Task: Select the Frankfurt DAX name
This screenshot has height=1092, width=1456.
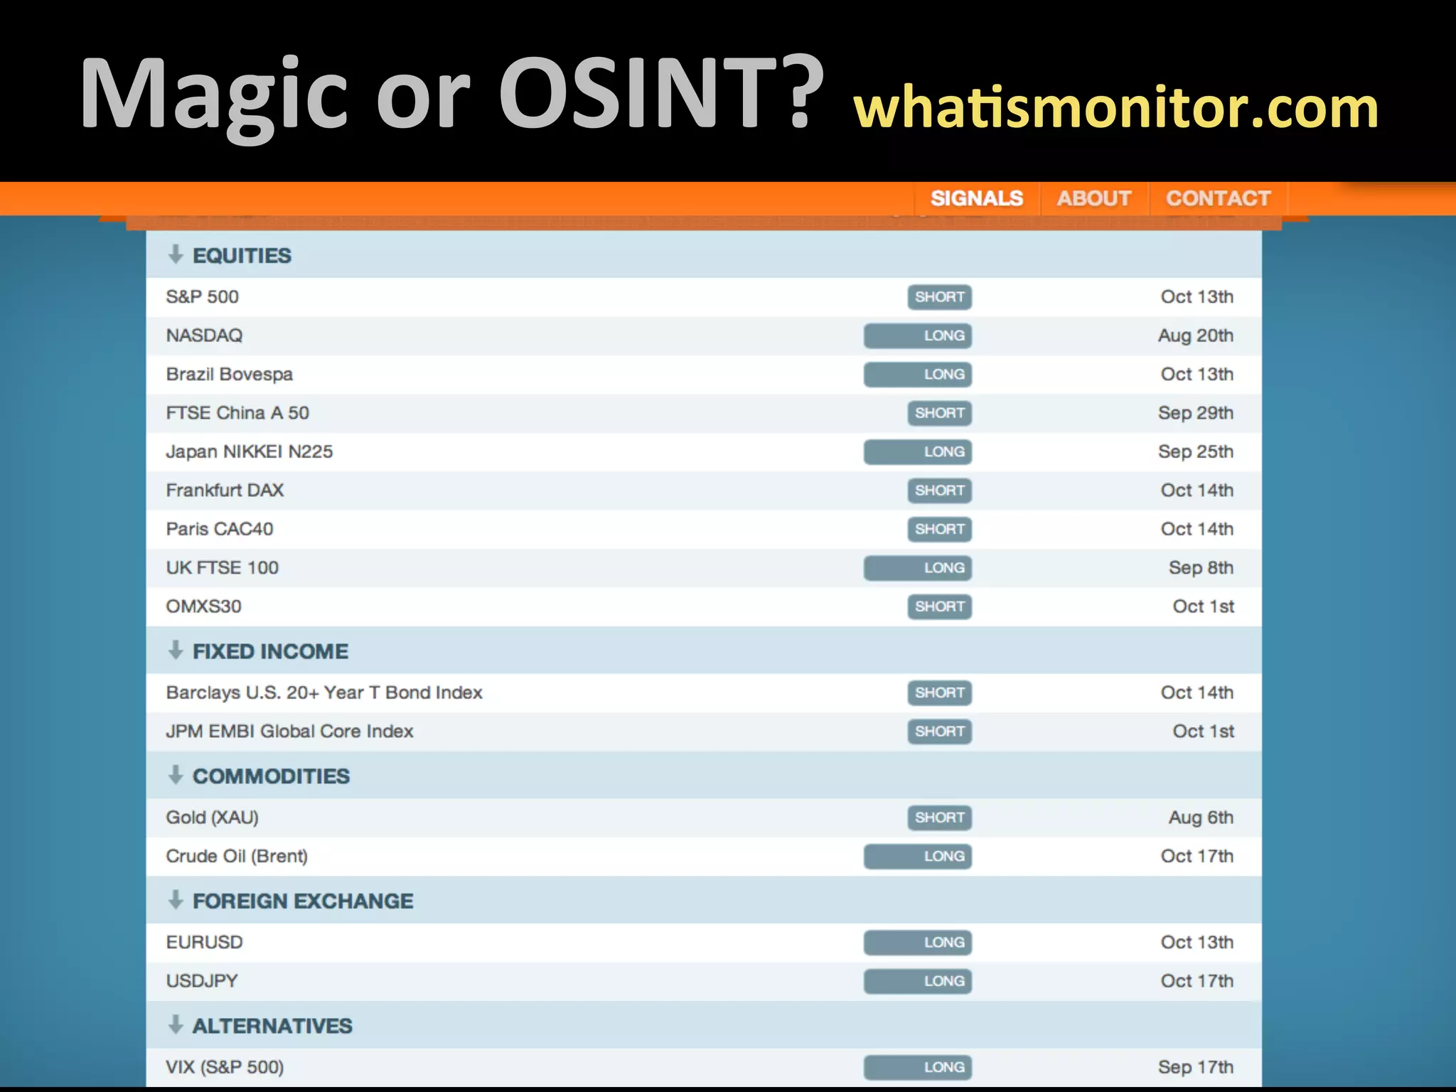Action: click(x=225, y=491)
